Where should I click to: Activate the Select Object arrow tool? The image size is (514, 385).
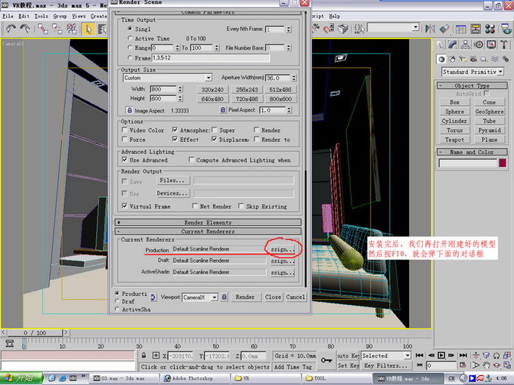tap(88, 29)
